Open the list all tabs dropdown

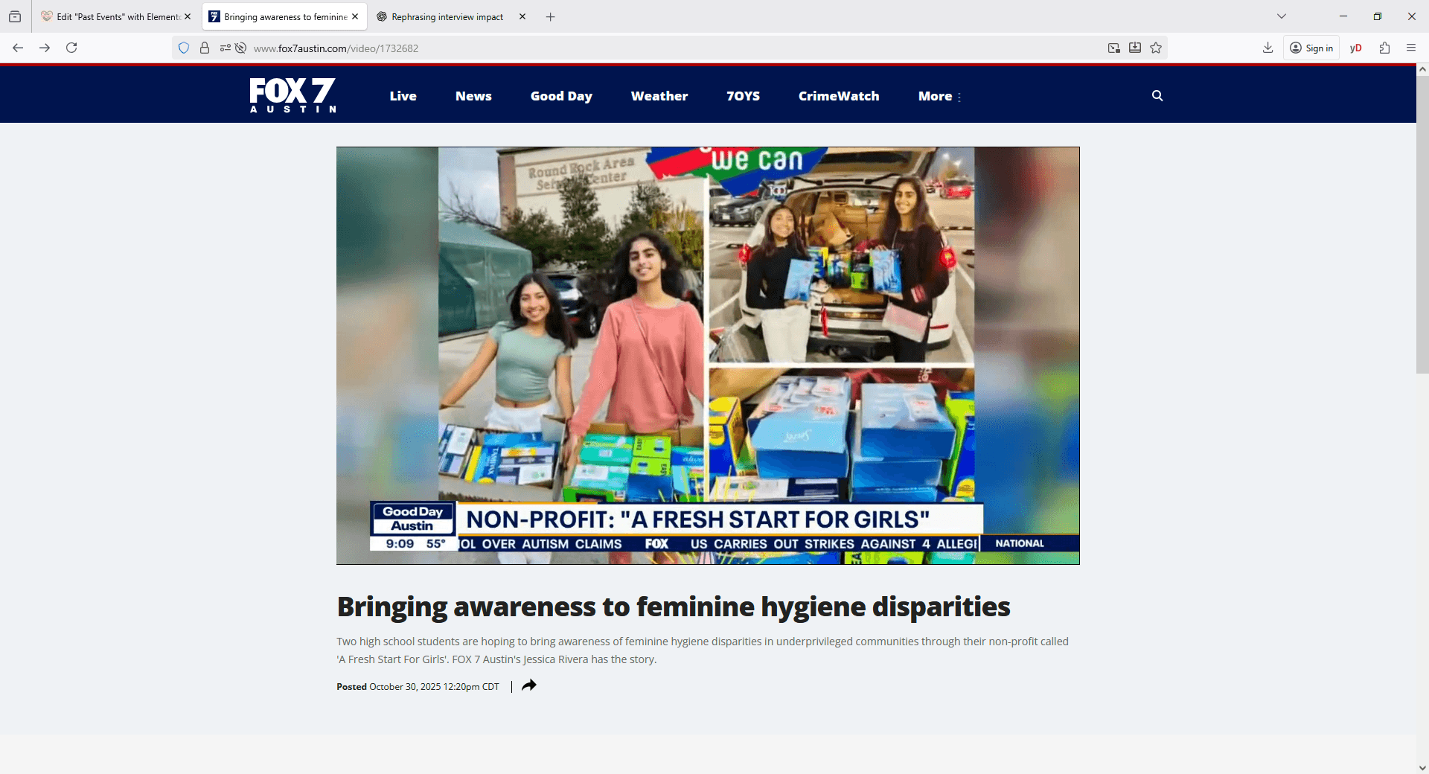[1281, 16]
